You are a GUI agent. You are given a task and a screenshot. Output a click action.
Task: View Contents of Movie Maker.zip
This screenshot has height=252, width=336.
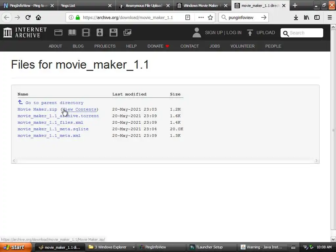coord(79,109)
